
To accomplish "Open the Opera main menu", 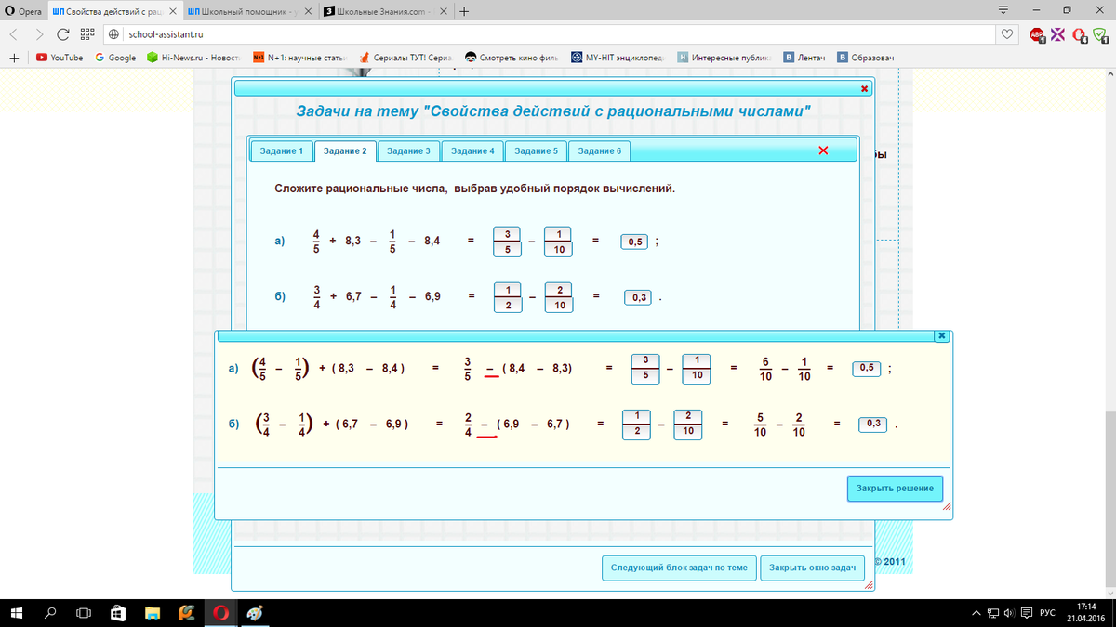I will [x=24, y=11].
